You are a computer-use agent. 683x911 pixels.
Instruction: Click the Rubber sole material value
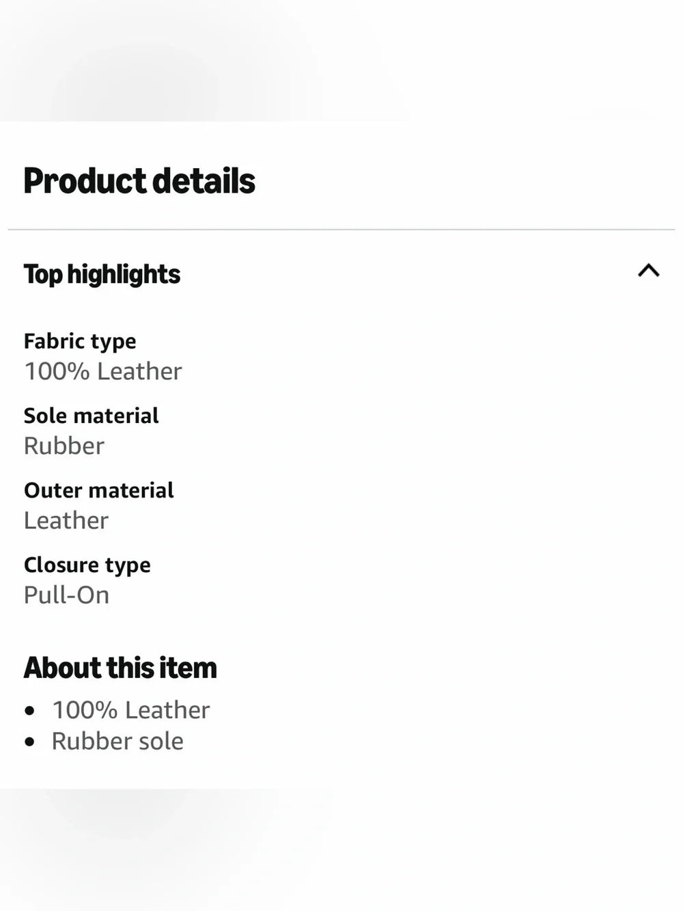point(64,446)
